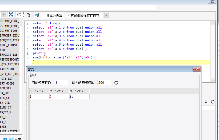
Task: Close the 预览 preview dialog
Action: point(197,69)
